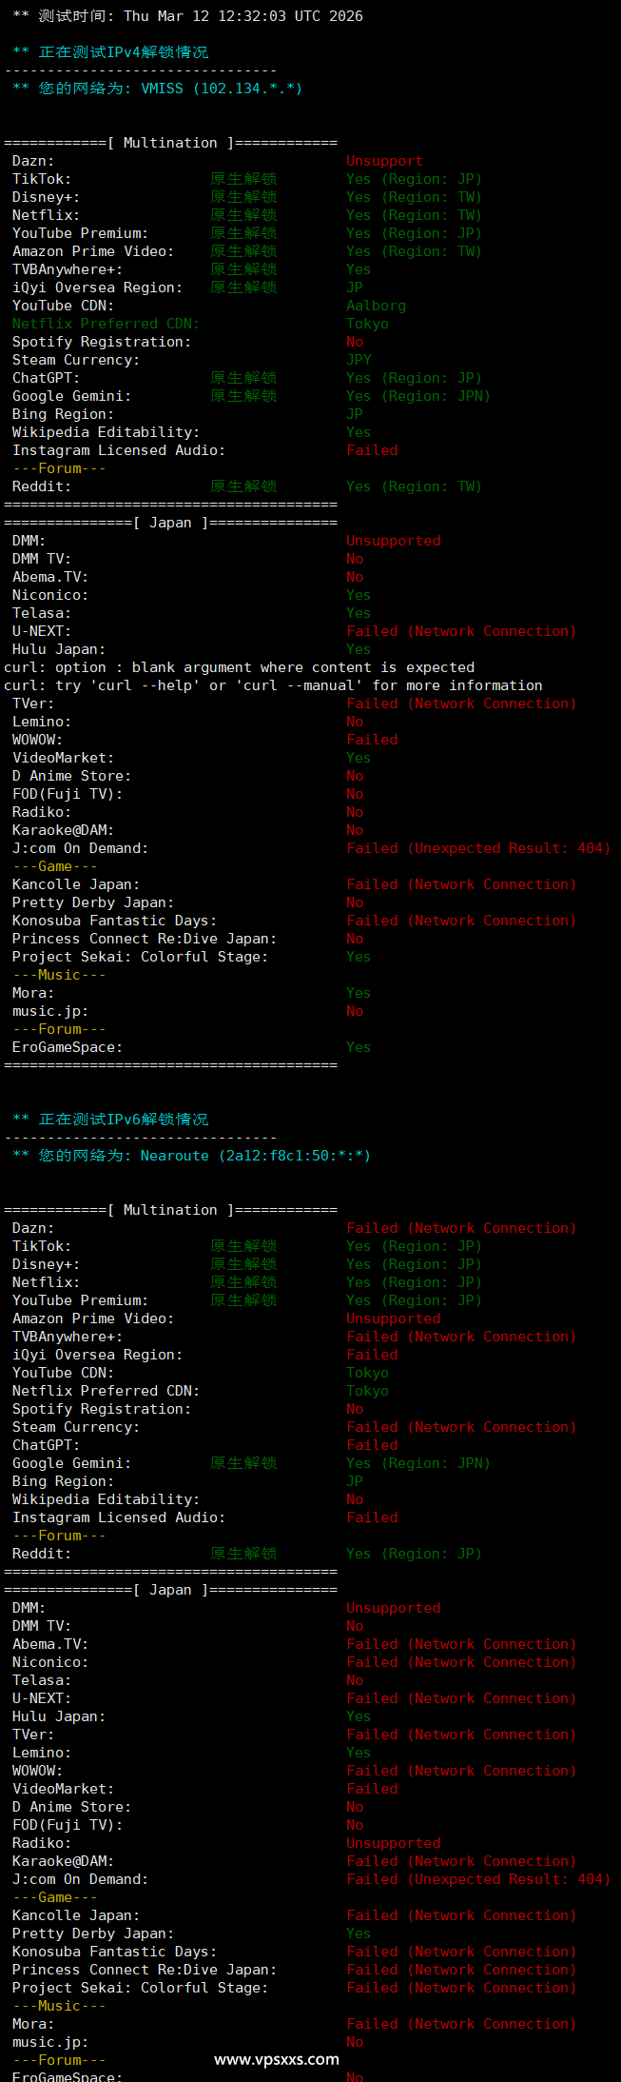Click the Unsupported result beside Radiko

click(393, 1843)
